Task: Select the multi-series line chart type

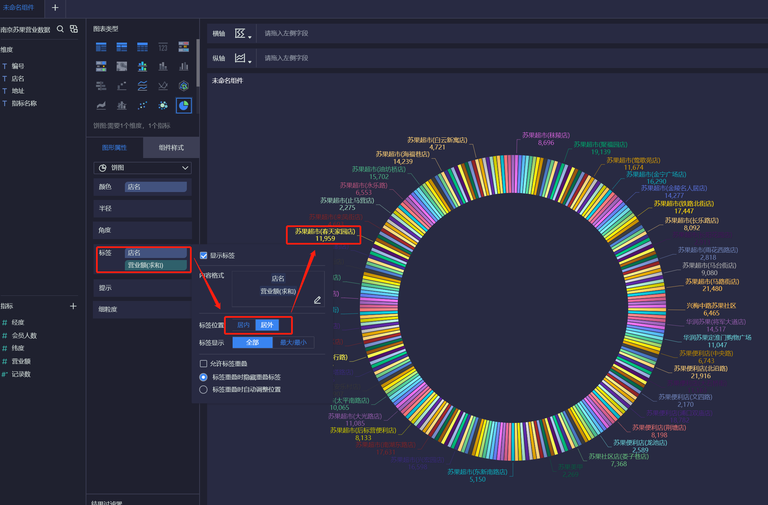Action: coord(163,86)
